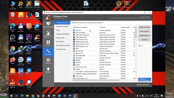Select the Удаление программ tab
The image size is (174, 98).
62,23
